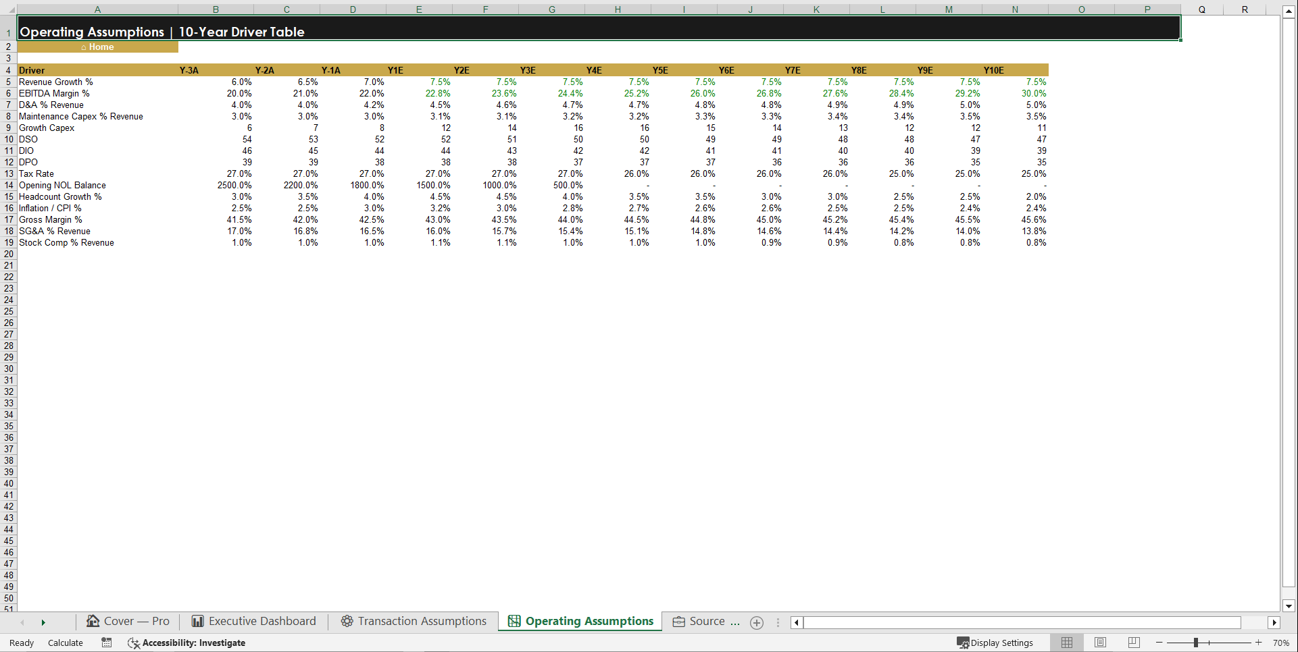1298x652 pixels.
Task: Click Calculate in the status bar
Action: tap(66, 643)
